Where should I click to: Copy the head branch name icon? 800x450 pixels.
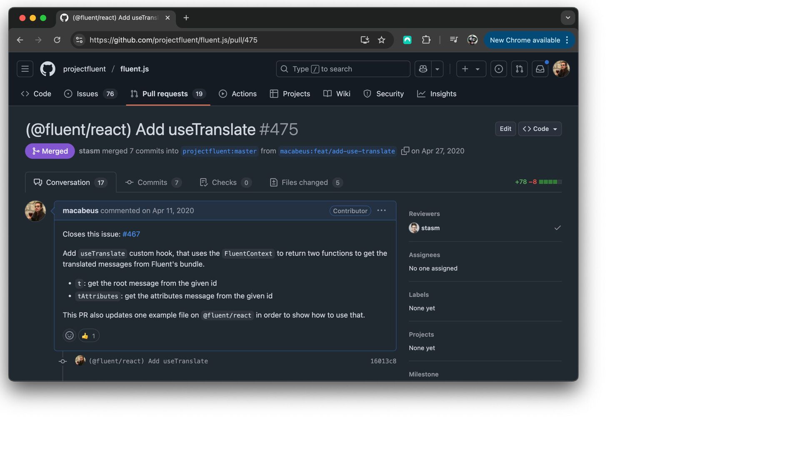click(405, 151)
